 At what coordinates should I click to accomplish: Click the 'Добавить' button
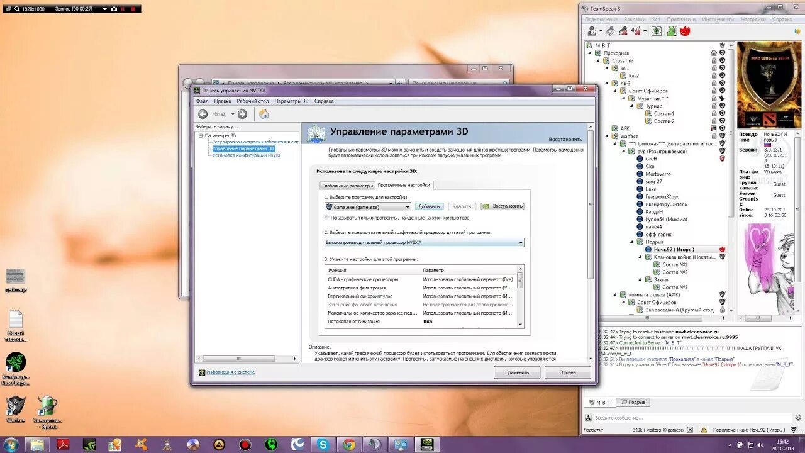429,206
